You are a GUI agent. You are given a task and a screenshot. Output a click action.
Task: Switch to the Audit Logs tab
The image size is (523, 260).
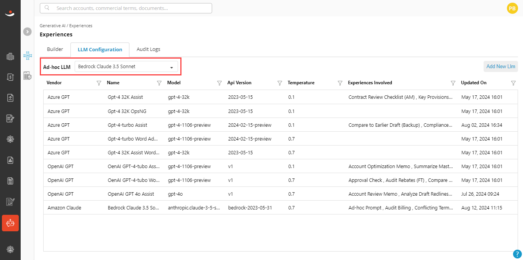(149, 49)
